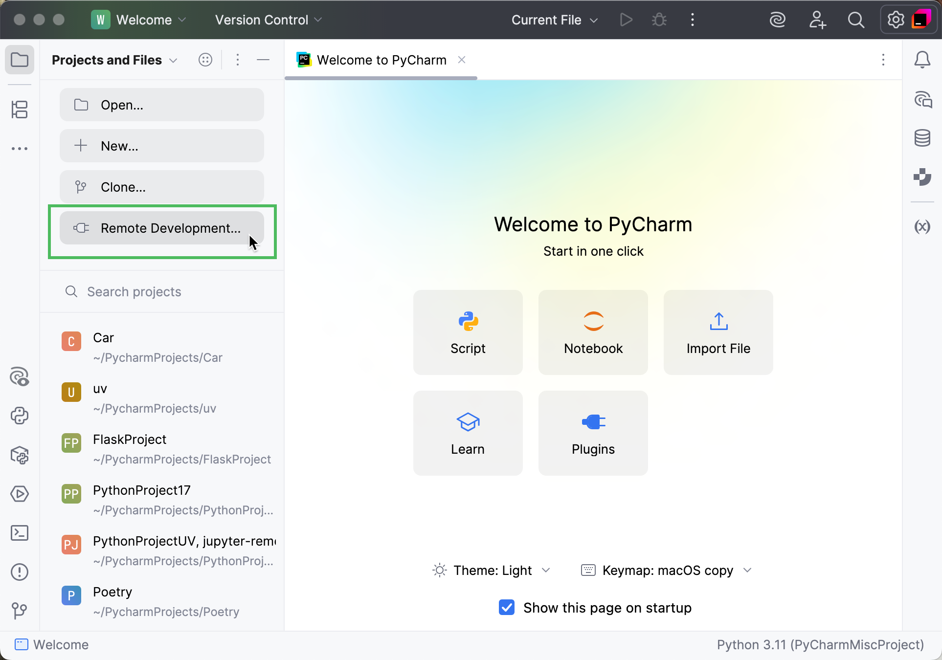Open the Project tool window
The image size is (942, 660).
[x=20, y=60]
